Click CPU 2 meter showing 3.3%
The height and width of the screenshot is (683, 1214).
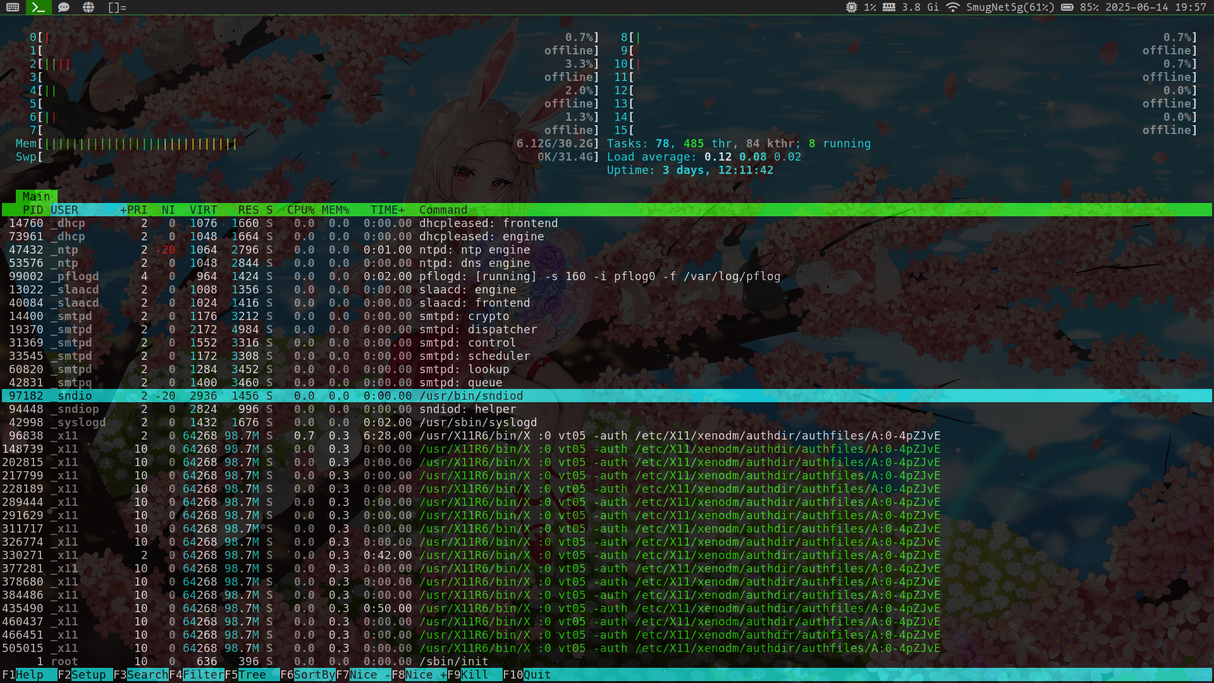[314, 64]
